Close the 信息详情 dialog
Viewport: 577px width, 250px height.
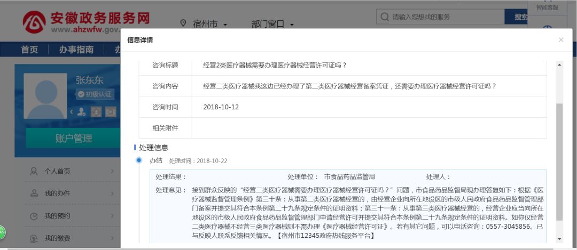point(561,40)
